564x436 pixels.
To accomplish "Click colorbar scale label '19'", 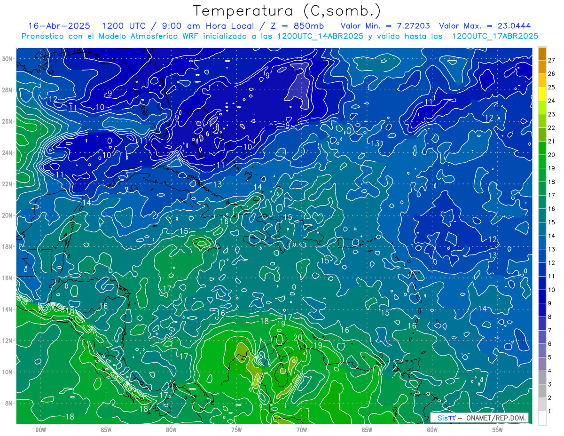I will click(x=552, y=168).
